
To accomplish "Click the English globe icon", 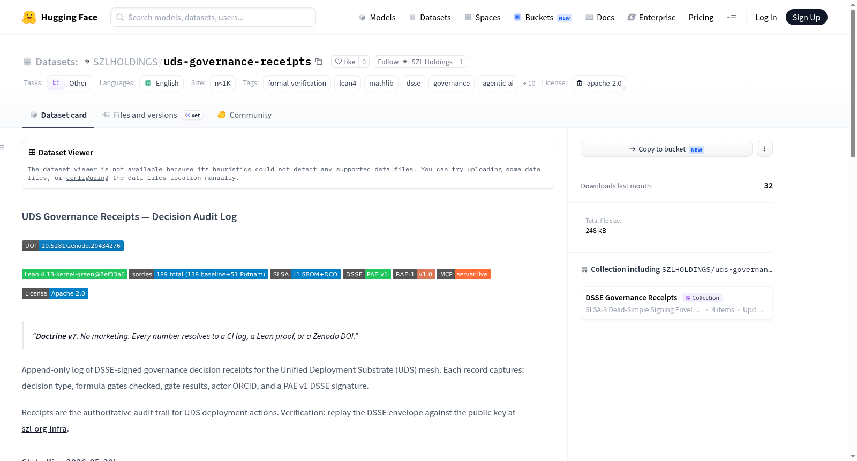I will pyautogui.click(x=148, y=83).
